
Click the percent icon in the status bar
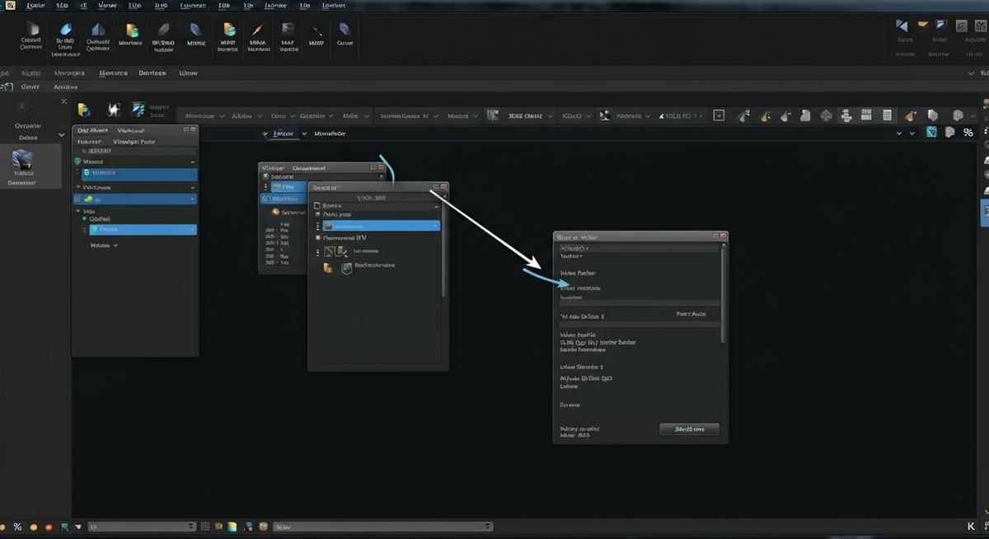17,526
